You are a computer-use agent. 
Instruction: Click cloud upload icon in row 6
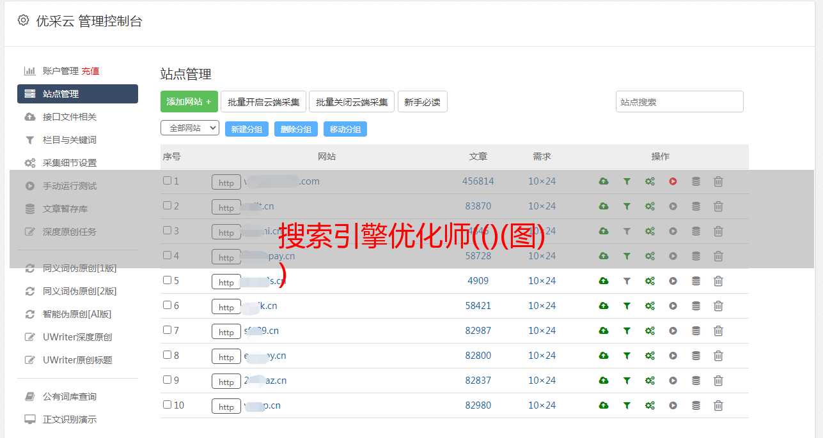[604, 306]
